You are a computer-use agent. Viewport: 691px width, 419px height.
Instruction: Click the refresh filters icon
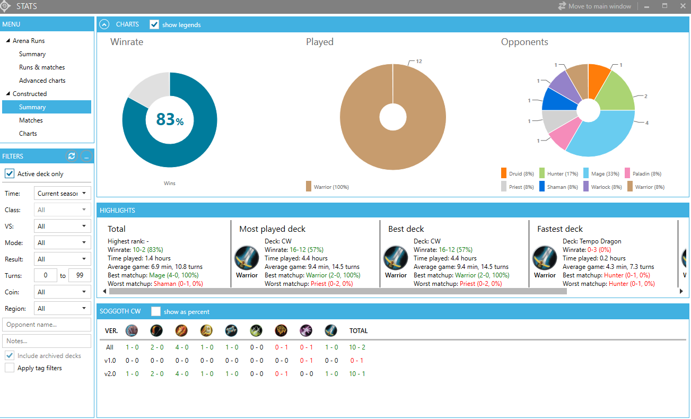(x=72, y=156)
